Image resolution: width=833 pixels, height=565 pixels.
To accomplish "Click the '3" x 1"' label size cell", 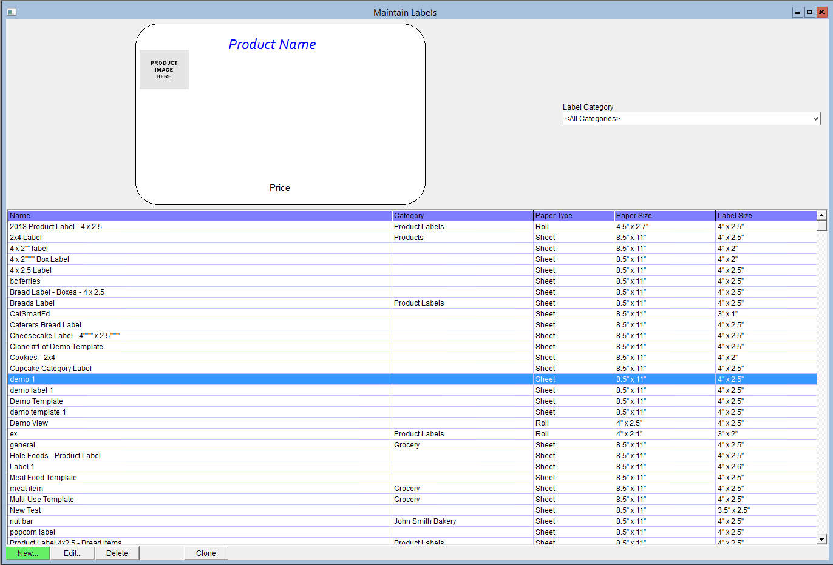I will click(766, 314).
